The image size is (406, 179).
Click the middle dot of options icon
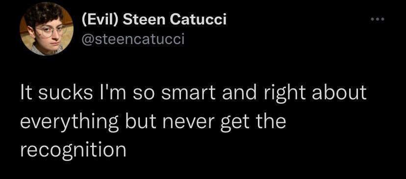tap(378, 20)
